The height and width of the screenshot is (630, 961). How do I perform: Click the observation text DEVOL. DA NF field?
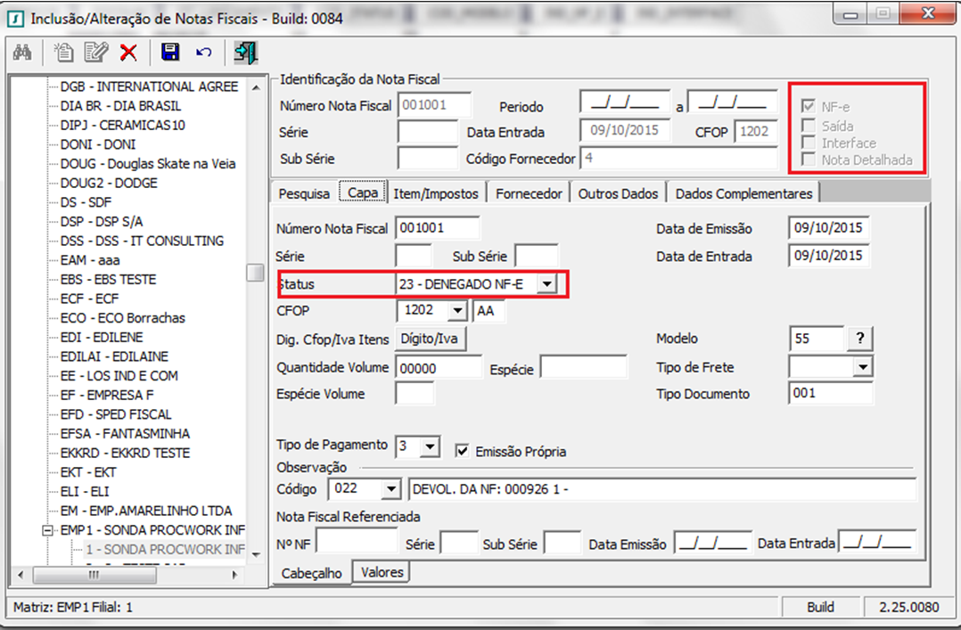coord(661,489)
